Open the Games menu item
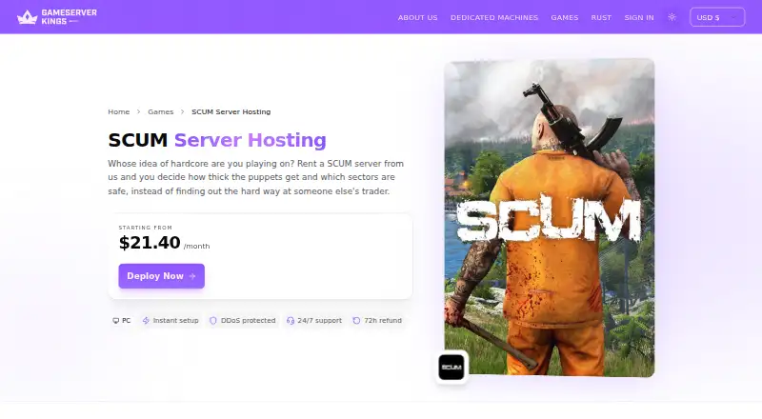 click(x=564, y=17)
